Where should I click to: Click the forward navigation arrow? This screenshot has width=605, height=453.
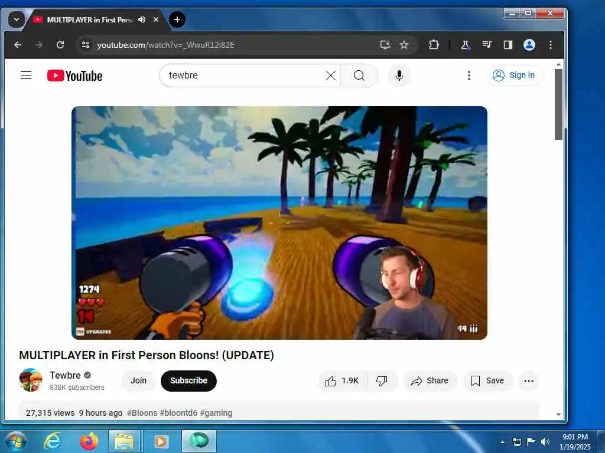(39, 45)
